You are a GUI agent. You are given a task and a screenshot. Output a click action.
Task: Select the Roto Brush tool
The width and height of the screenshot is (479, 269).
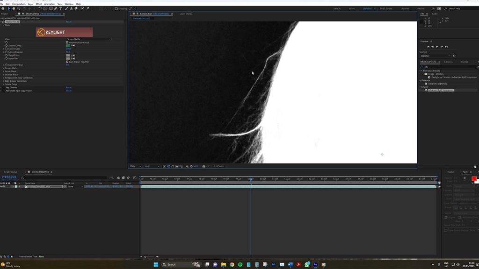[82, 8]
